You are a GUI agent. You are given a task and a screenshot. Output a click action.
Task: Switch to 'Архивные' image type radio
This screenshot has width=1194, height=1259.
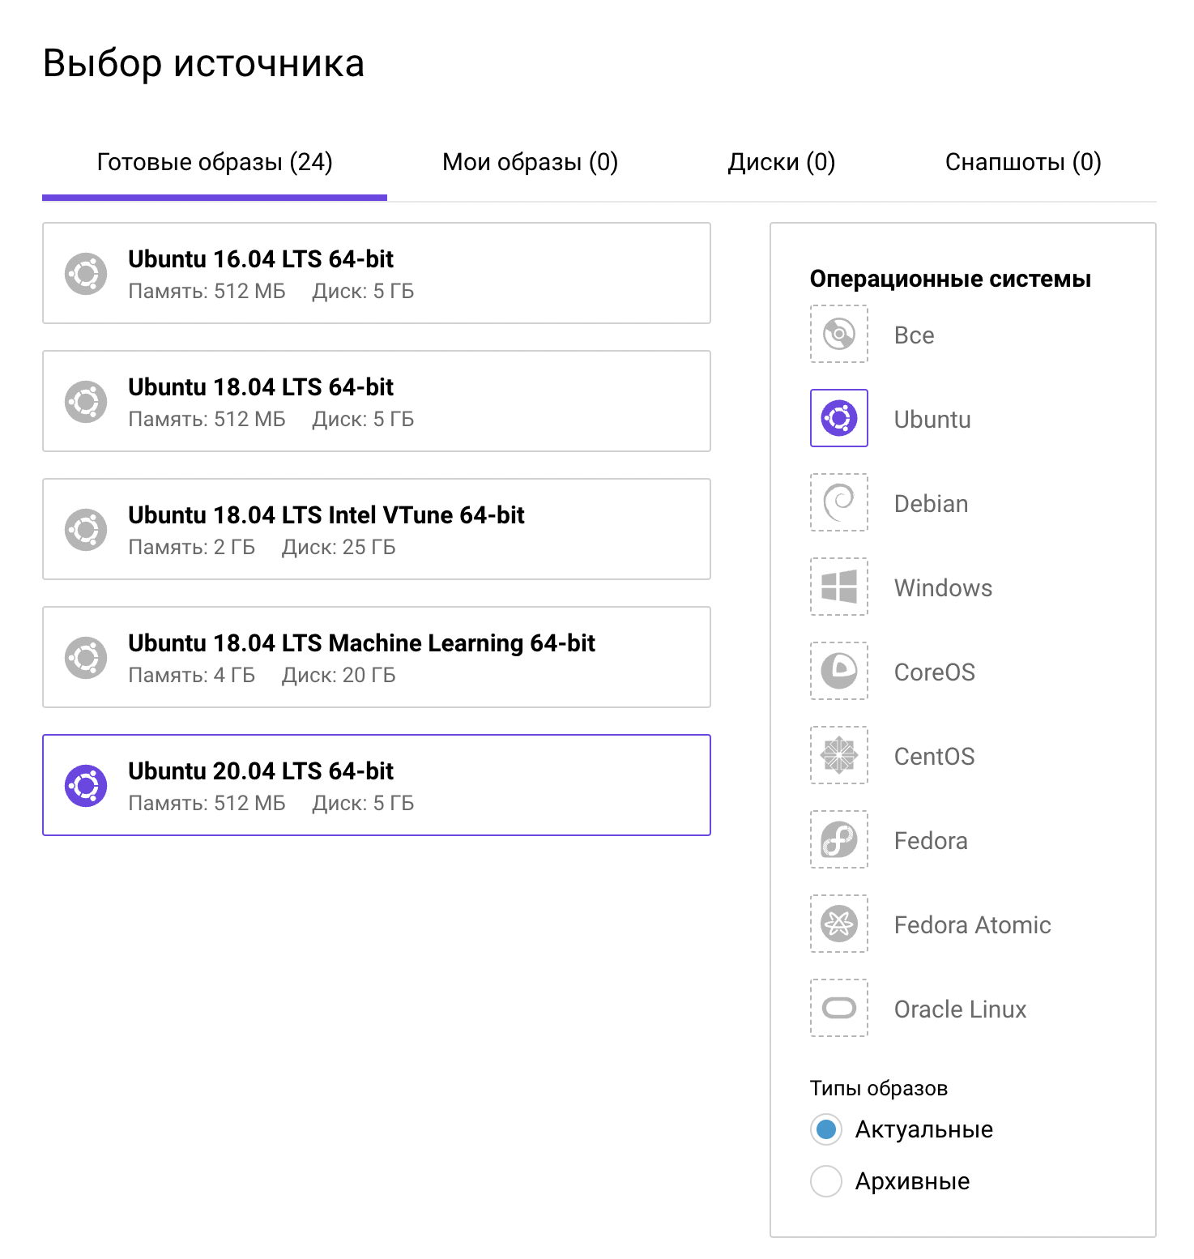[826, 1181]
